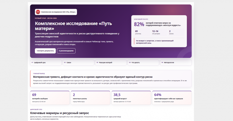The image size is (233, 121).
Task: Click the «Ключевой ресурс» label
Action: tap(141, 19)
